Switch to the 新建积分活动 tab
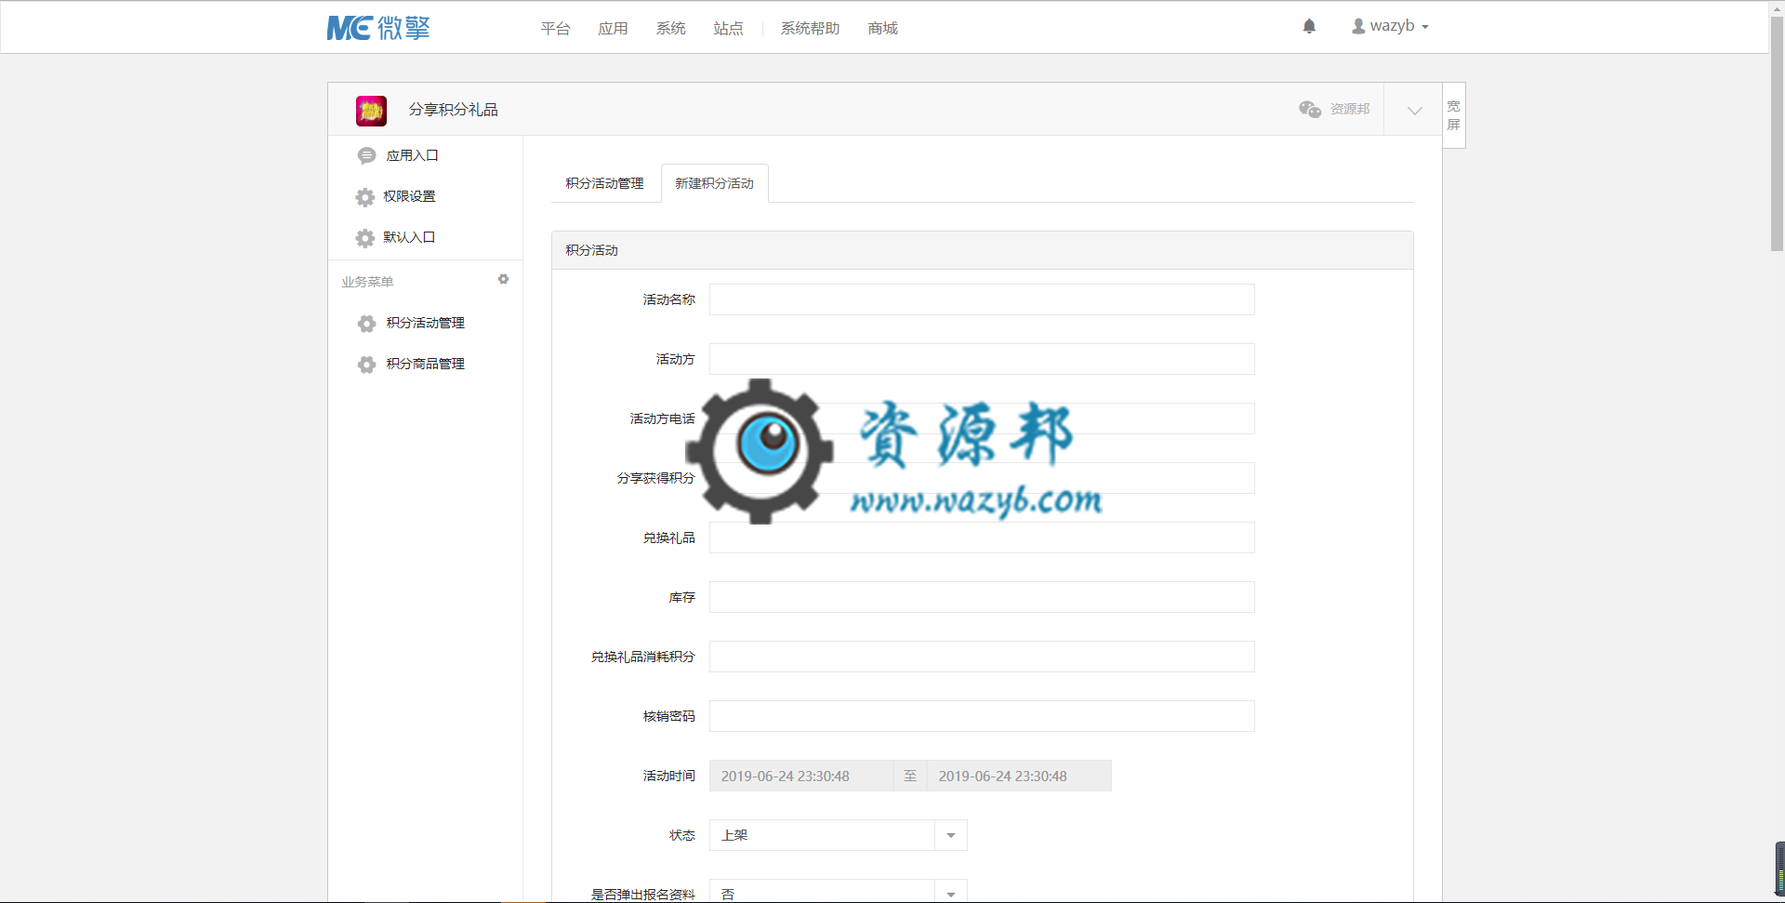 tap(715, 183)
